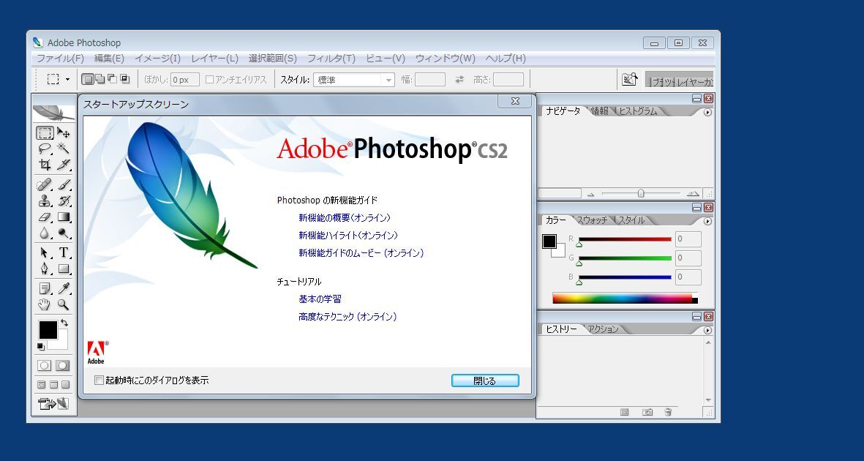Select the Eyedropper tool
864x461 pixels.
pyautogui.click(x=64, y=288)
